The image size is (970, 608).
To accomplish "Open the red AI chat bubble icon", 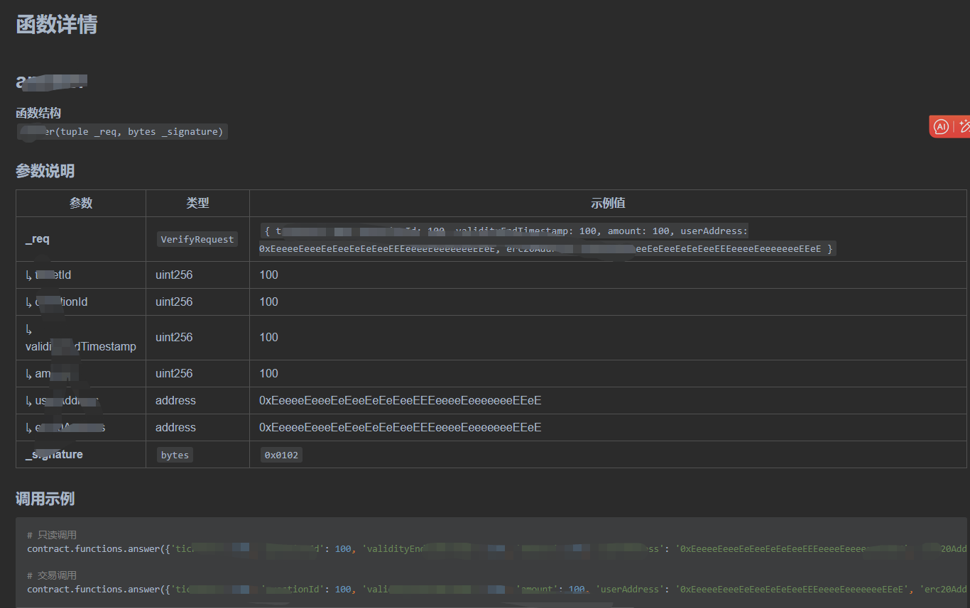I will click(x=941, y=126).
